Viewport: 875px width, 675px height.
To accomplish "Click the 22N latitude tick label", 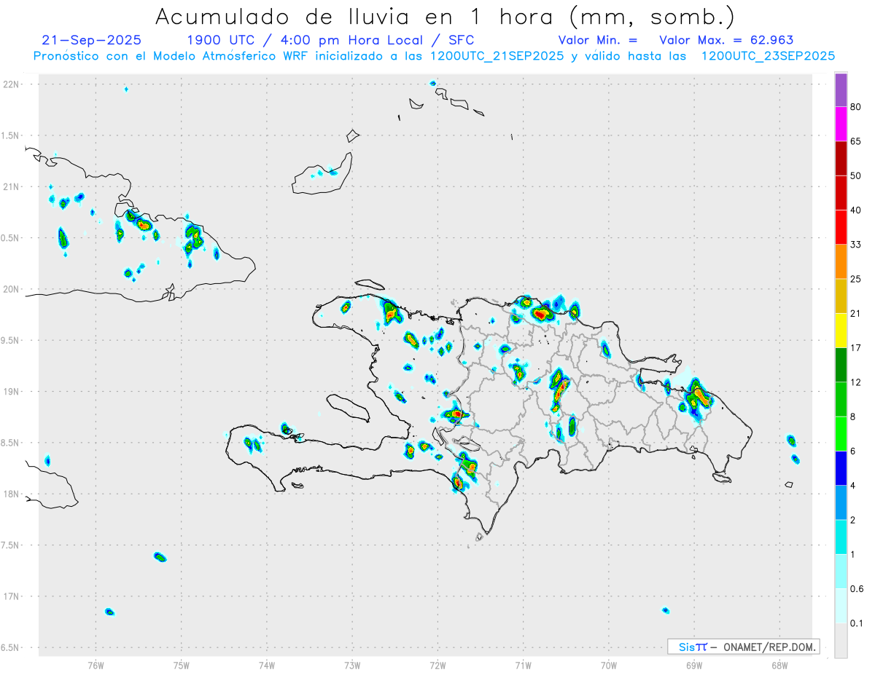I will [12, 84].
